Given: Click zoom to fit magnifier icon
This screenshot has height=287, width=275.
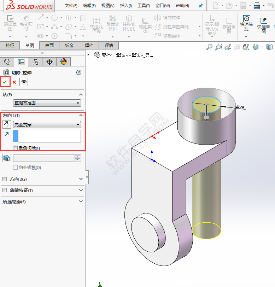Looking at the screenshot, I should pos(209,47).
